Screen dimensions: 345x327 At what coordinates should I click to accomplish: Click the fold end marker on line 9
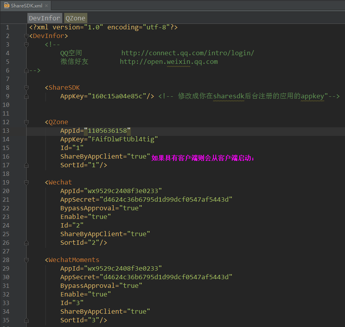click(26, 96)
